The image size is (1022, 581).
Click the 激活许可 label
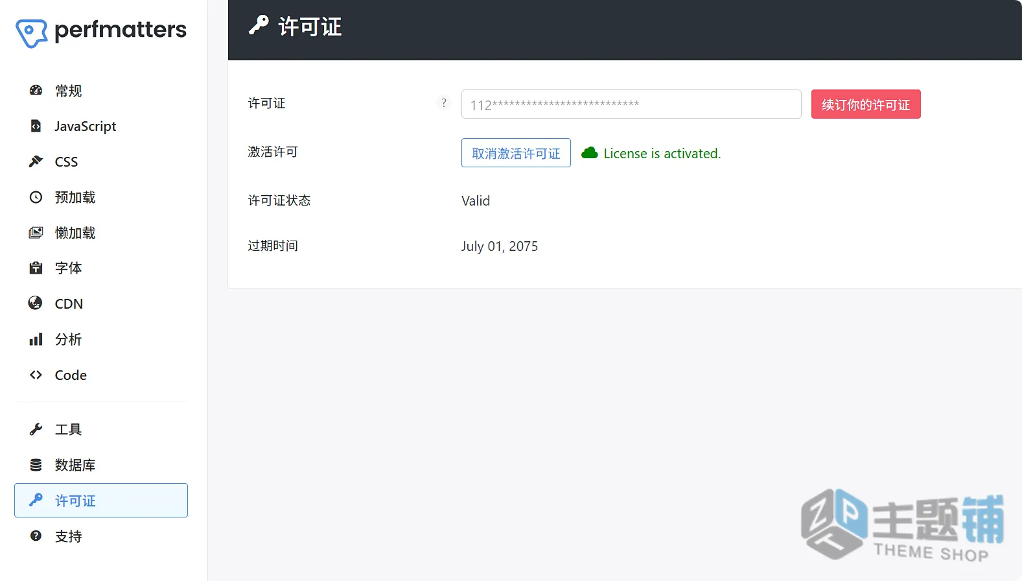point(273,152)
